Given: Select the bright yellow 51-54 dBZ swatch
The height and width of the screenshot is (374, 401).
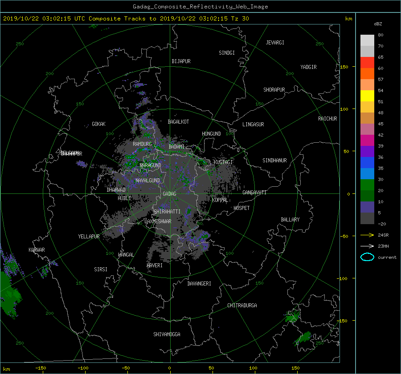Looking at the screenshot, I should click(367, 96).
